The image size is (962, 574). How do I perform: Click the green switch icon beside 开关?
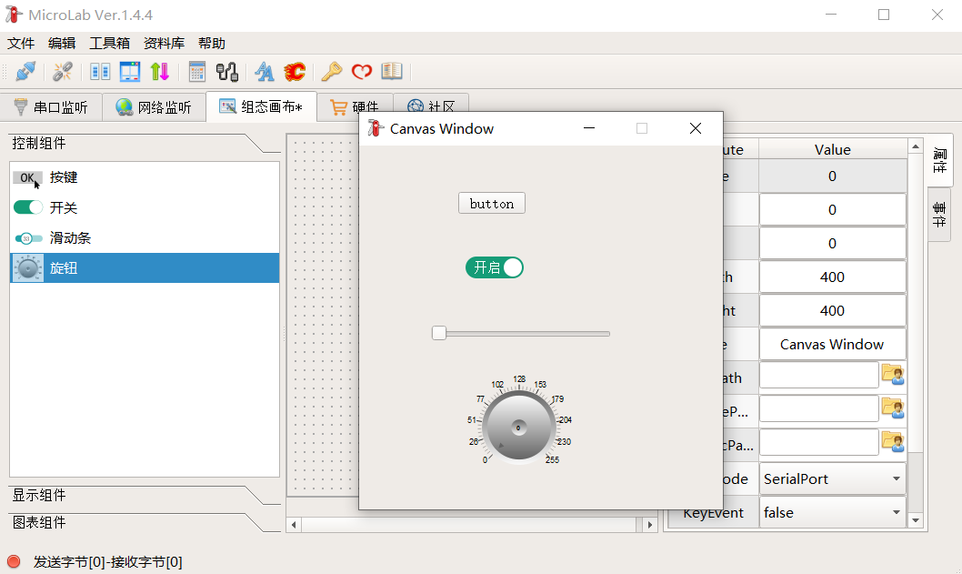click(x=28, y=207)
